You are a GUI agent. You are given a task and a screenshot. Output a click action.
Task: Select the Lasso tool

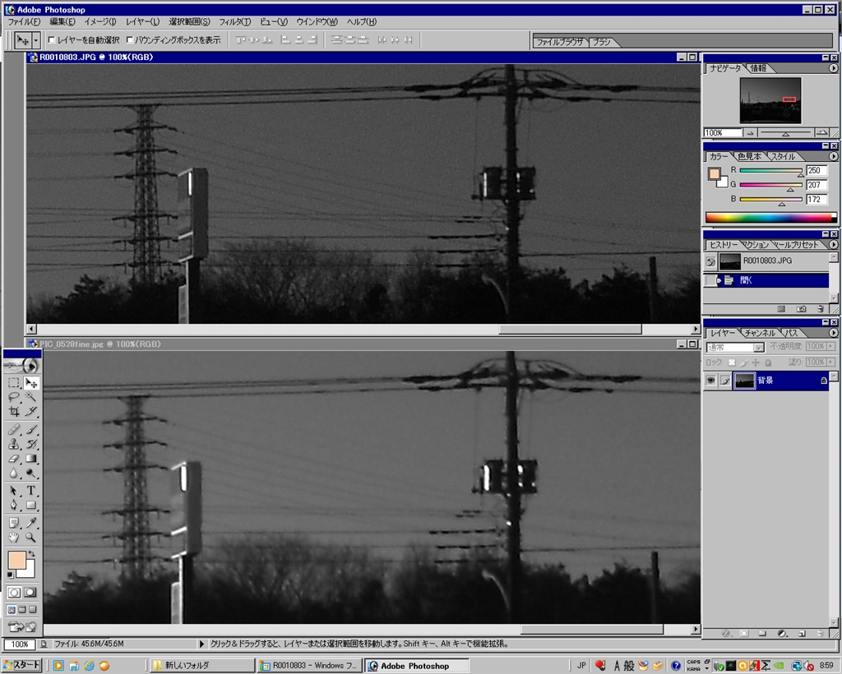click(14, 397)
